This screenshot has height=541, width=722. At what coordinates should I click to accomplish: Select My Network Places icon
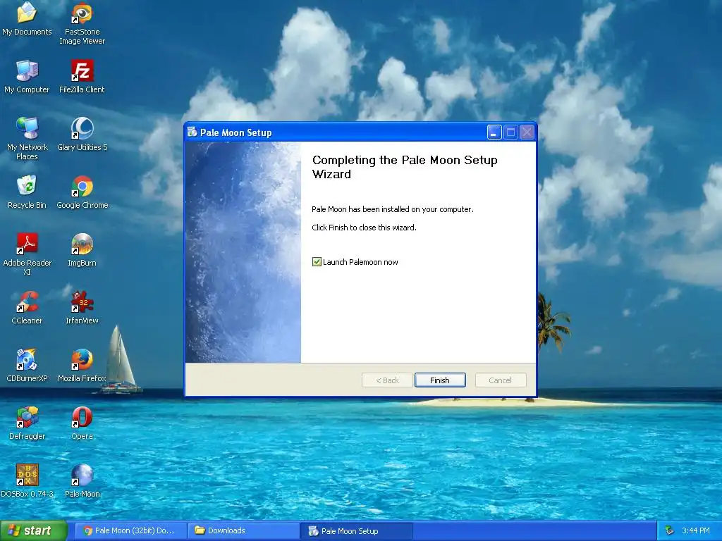pos(27,139)
